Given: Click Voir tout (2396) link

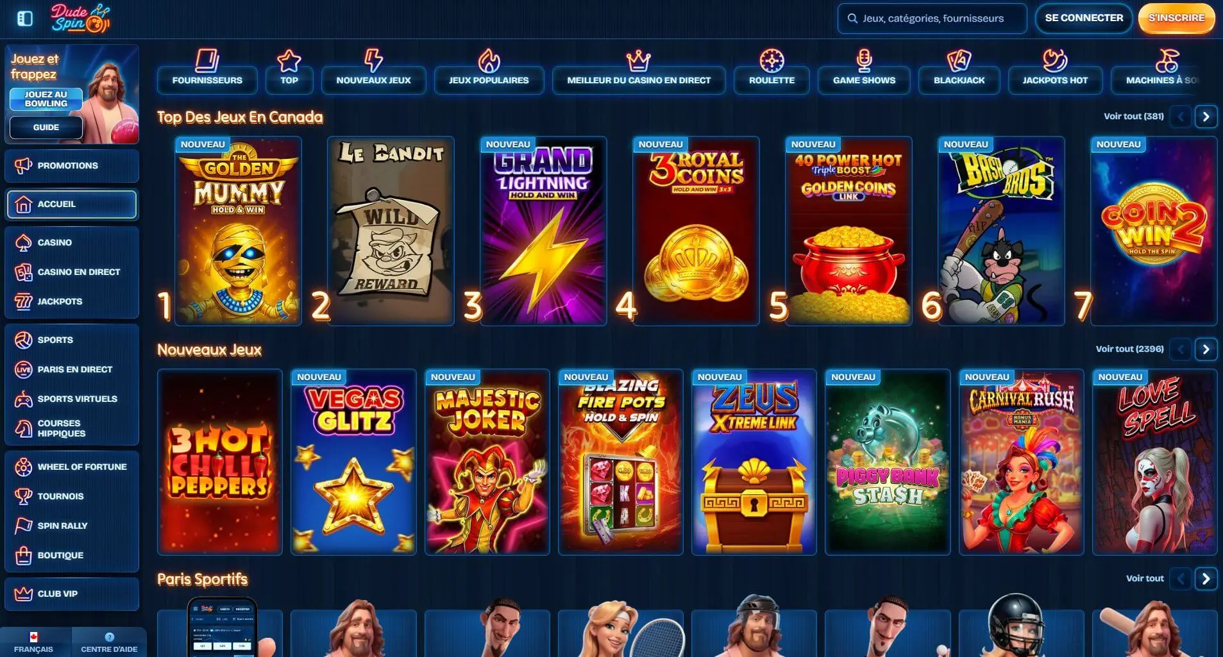Looking at the screenshot, I should [x=1129, y=349].
